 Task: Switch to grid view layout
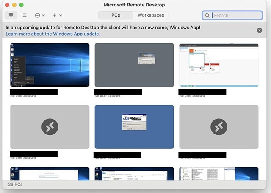(x=11, y=15)
